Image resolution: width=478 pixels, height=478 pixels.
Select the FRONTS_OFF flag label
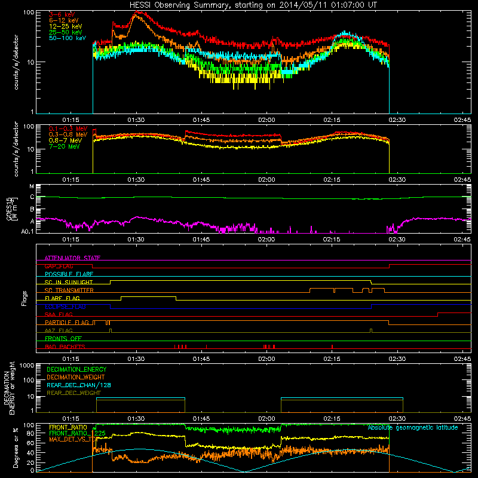(63, 339)
